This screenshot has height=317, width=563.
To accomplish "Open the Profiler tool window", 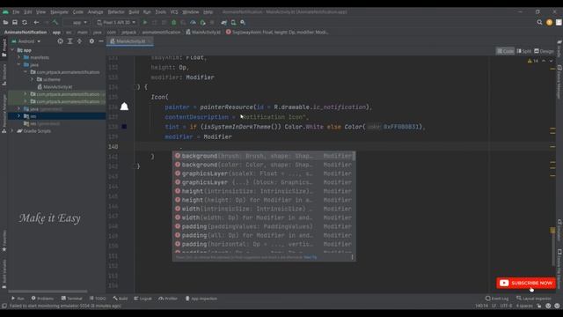I will tap(168, 299).
